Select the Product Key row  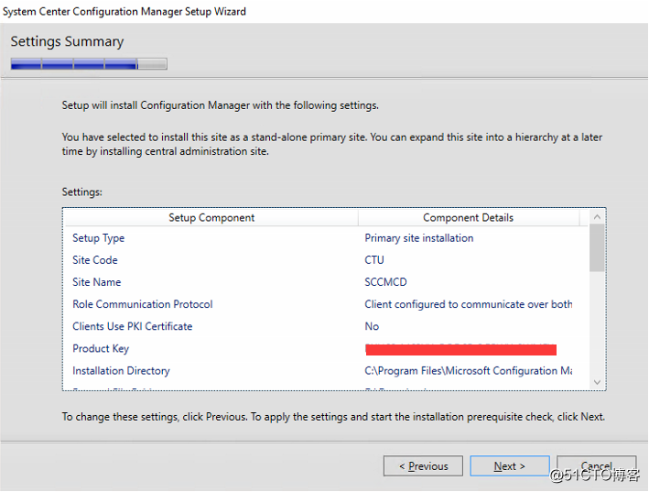(326, 349)
